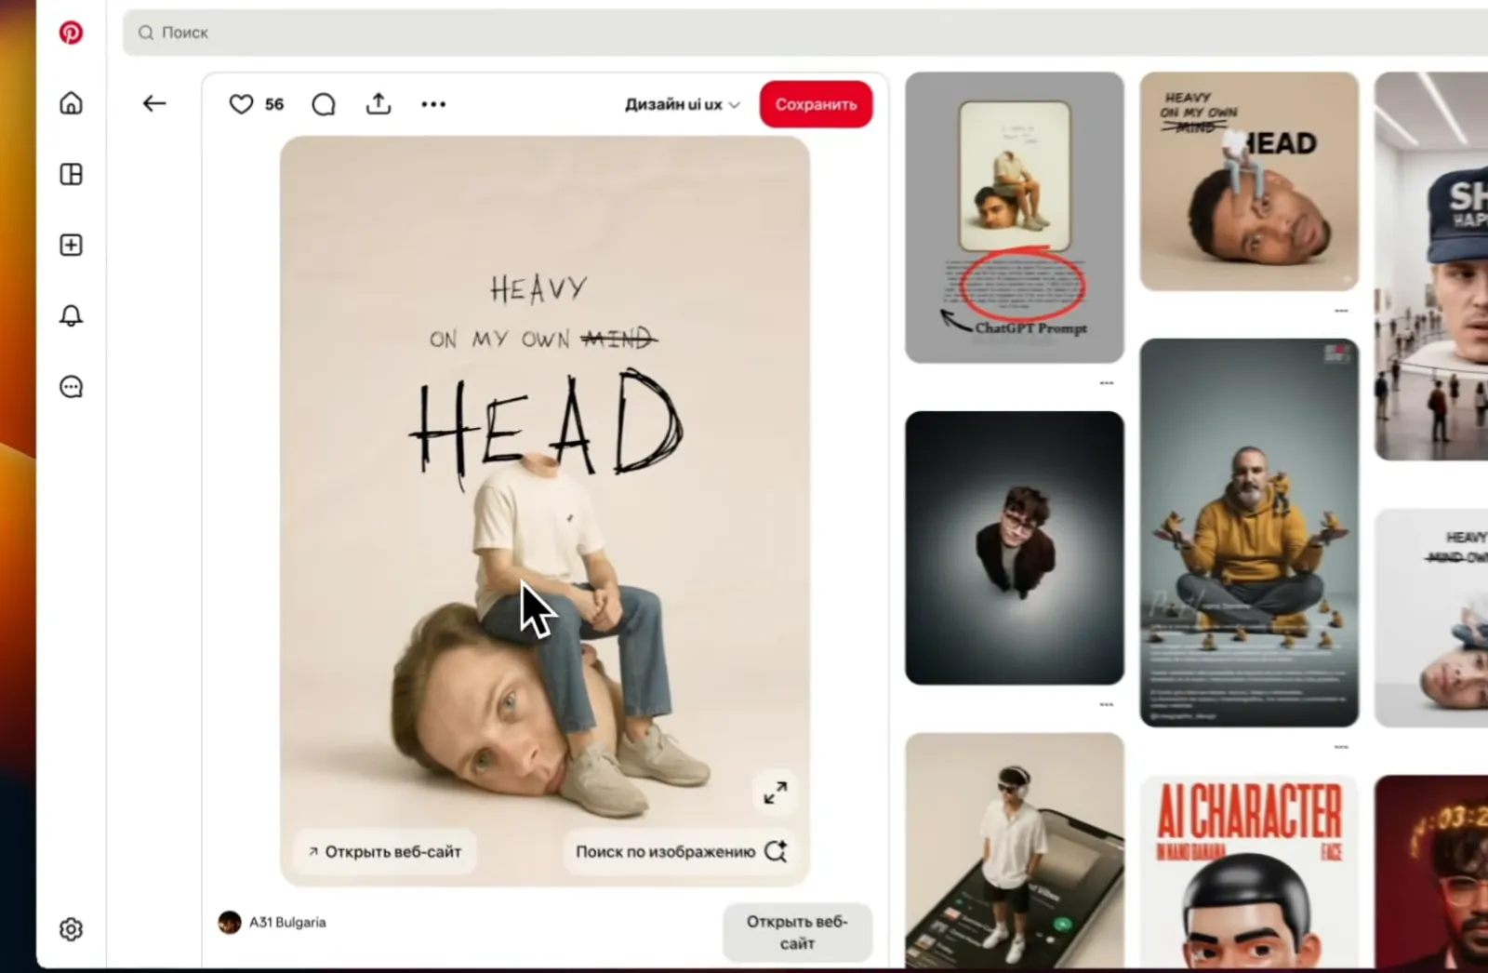Viewport: 1488px width, 973px height.
Task: Expand image with fullscreen arrows icon
Action: click(x=776, y=793)
